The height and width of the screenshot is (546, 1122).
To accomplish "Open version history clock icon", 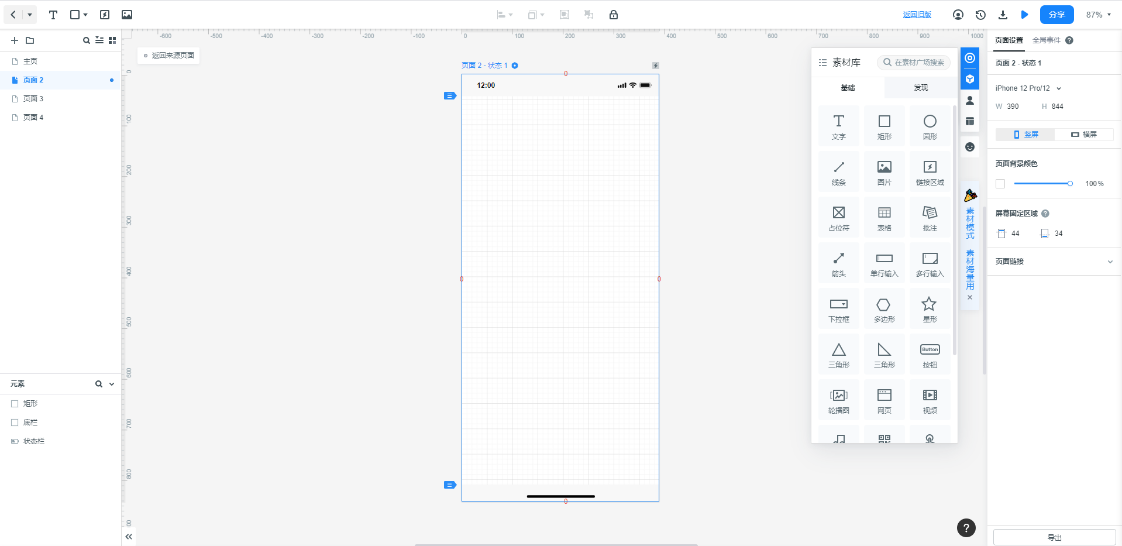I will [980, 15].
